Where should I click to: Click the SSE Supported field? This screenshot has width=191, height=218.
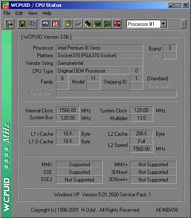click(x=79, y=172)
